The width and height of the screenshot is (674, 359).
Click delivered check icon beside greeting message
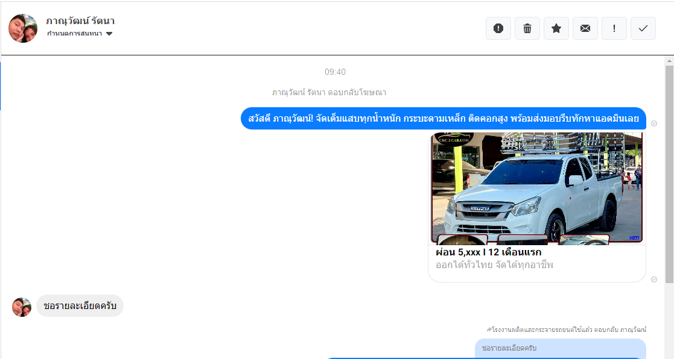(654, 123)
